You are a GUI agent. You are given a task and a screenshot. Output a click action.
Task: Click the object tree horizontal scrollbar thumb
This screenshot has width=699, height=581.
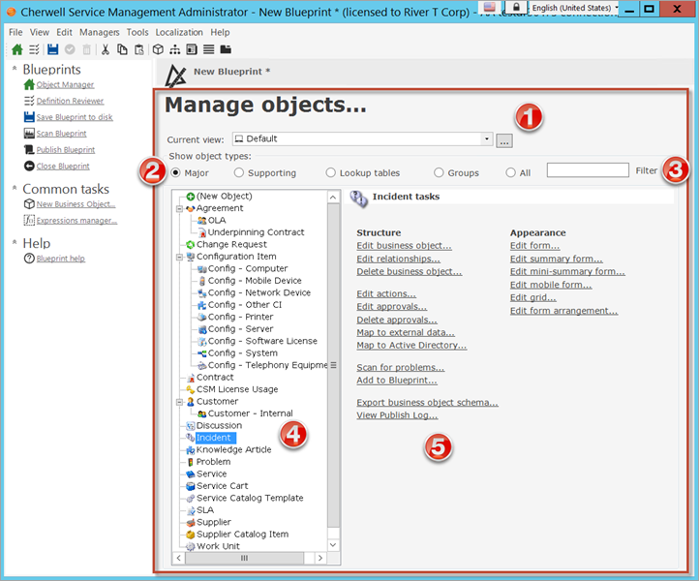[244, 558]
